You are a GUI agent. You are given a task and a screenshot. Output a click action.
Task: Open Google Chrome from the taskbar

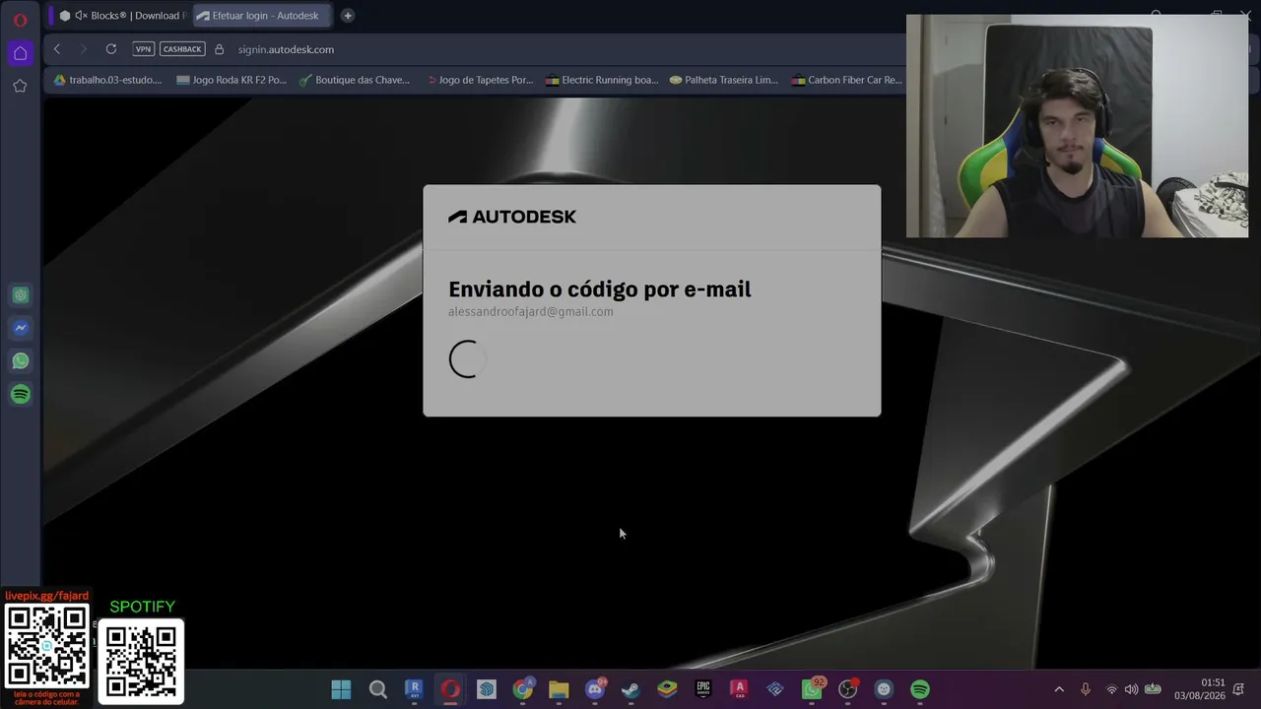[x=523, y=689]
